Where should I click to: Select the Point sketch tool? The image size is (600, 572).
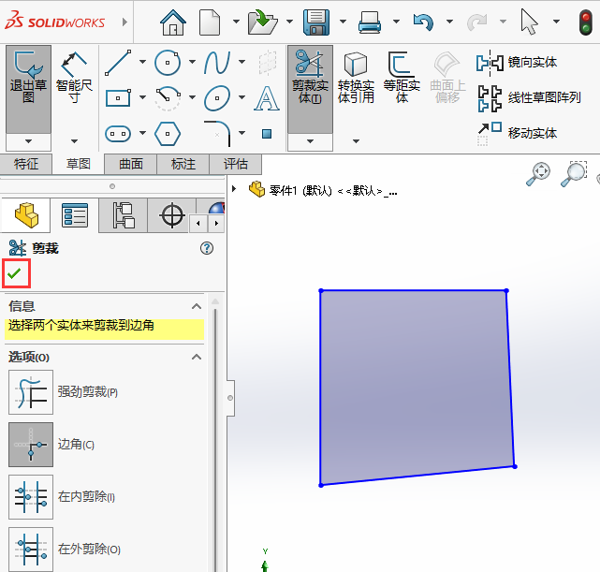coord(267,134)
